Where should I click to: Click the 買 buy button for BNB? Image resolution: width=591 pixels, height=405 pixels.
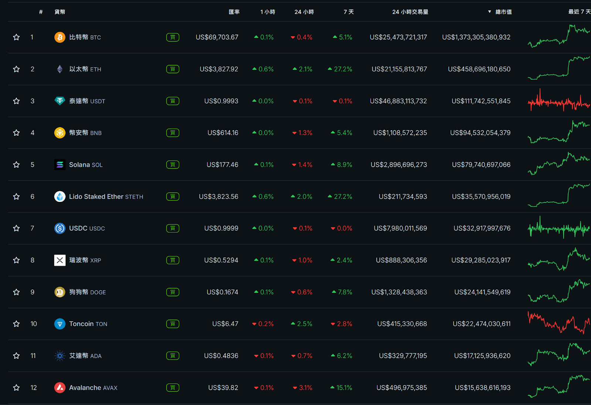[x=173, y=133]
